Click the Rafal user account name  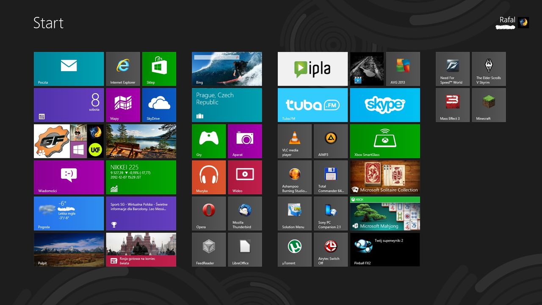(x=507, y=20)
